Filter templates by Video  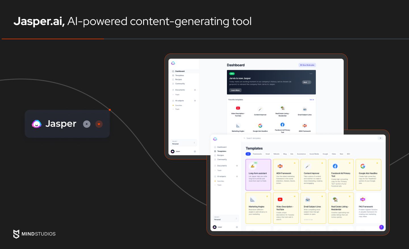(334, 154)
